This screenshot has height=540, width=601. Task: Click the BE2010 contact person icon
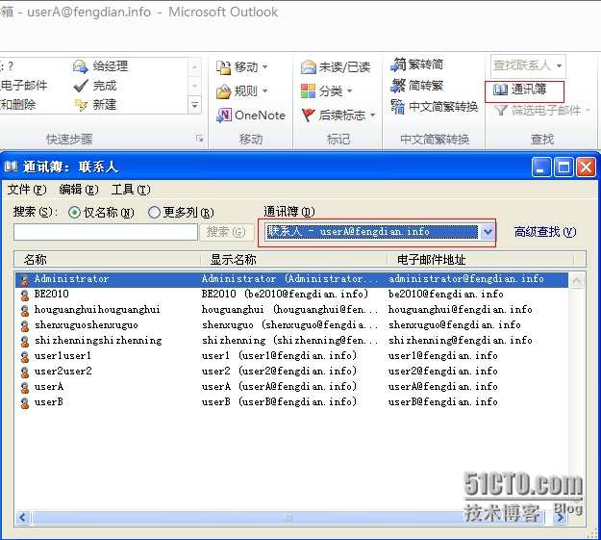pos(25,296)
